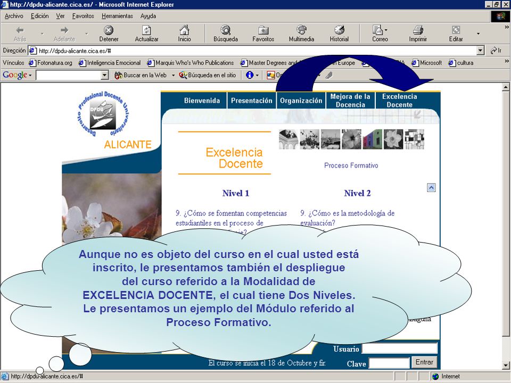Switch to the Presentación tab
The image size is (511, 383).
coord(252,101)
